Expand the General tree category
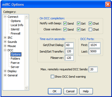Image resolution: width=112 pixels, height=97 pixels. click(5, 75)
